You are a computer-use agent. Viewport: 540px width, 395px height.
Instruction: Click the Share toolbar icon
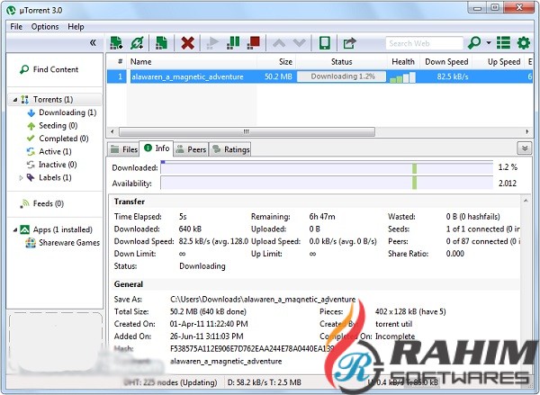tap(349, 43)
